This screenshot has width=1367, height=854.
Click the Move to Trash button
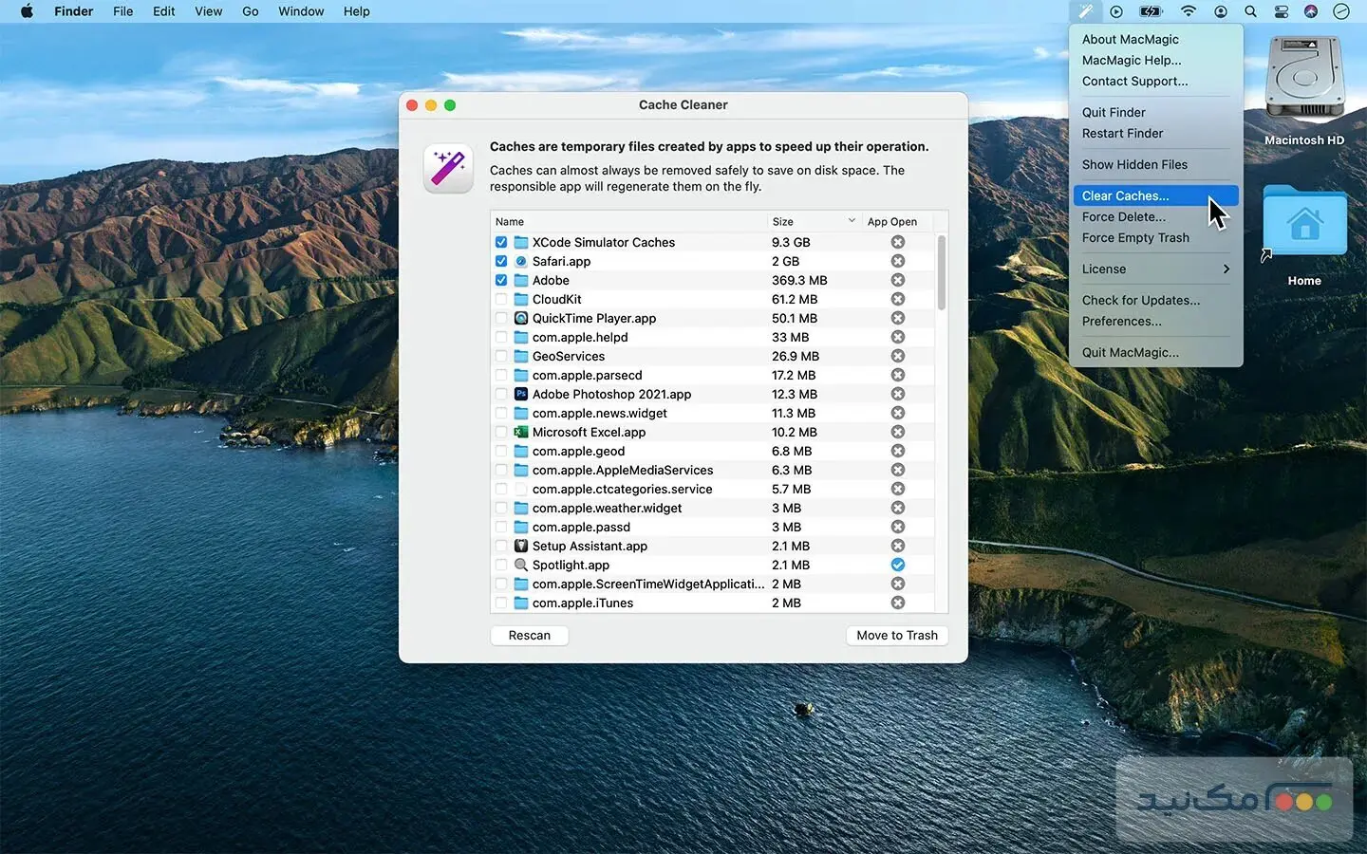[x=895, y=635]
